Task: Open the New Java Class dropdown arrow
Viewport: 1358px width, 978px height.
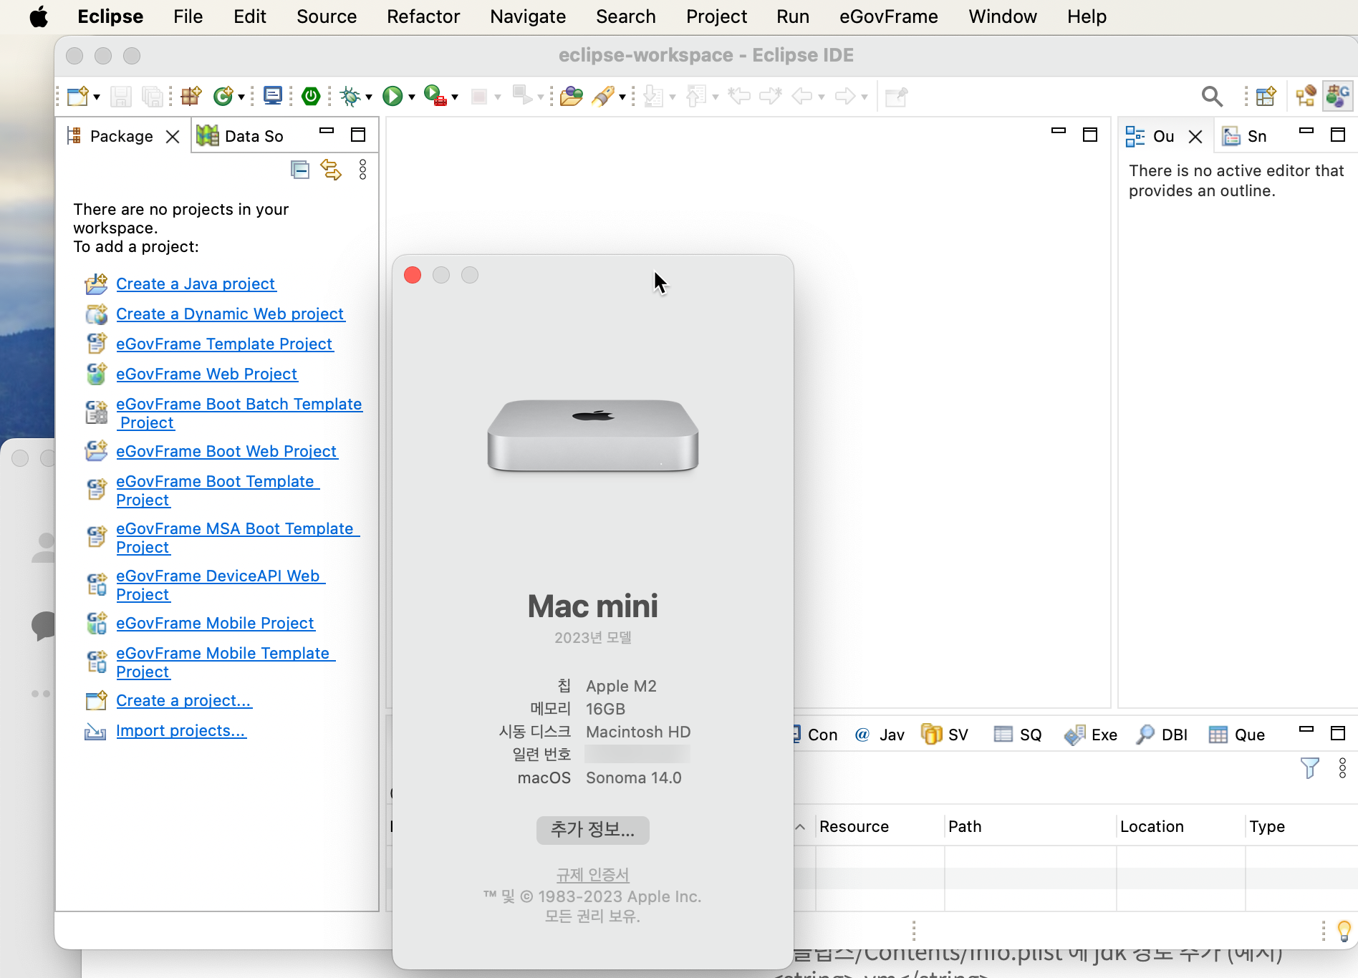Action: pos(241,97)
